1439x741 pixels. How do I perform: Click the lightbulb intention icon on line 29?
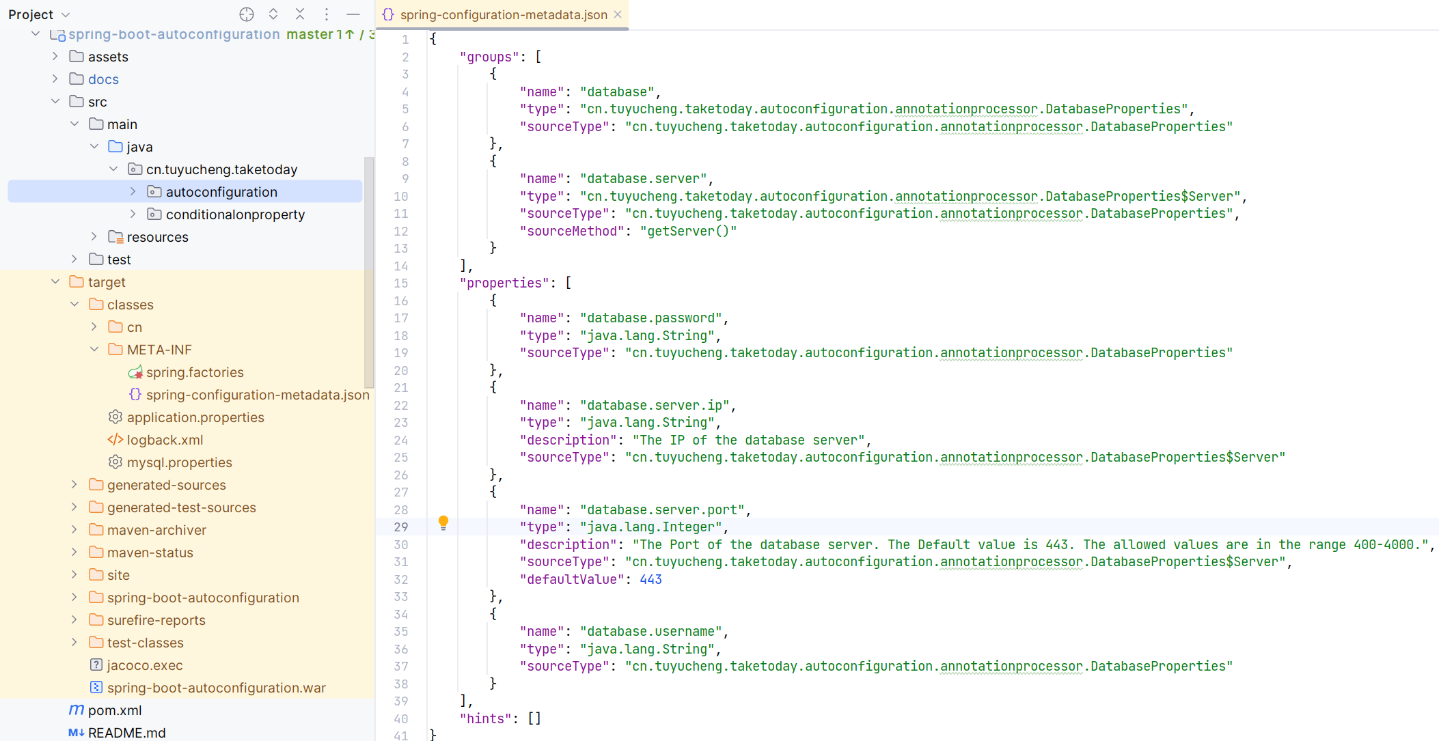(443, 523)
